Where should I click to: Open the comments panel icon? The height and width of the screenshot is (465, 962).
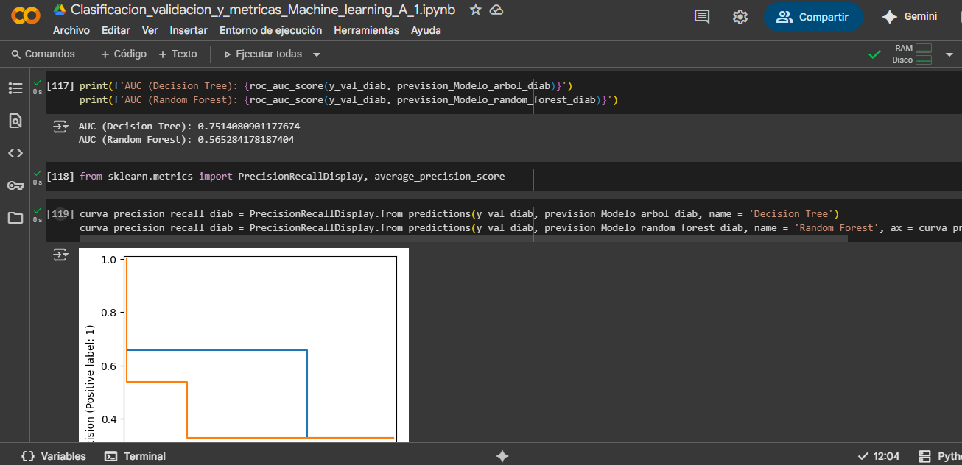click(703, 17)
